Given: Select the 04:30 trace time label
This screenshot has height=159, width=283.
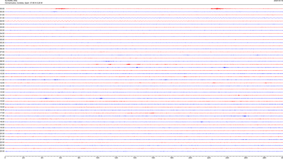Looking at the screenshot, I should (2, 37).
